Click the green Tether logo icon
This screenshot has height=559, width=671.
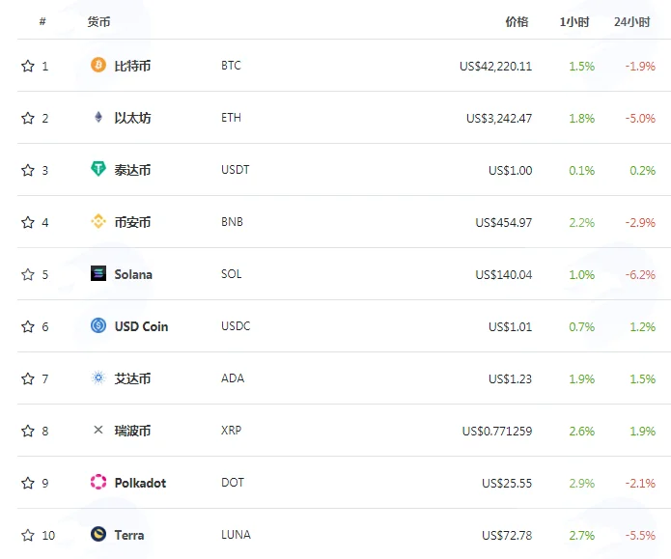(x=98, y=169)
